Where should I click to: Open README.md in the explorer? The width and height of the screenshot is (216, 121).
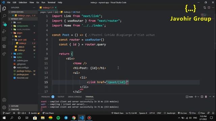[x=23, y=78]
